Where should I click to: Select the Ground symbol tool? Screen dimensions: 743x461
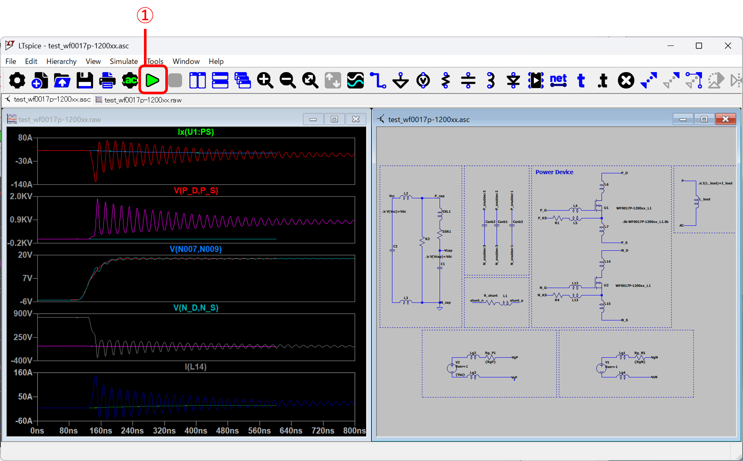pyautogui.click(x=401, y=80)
